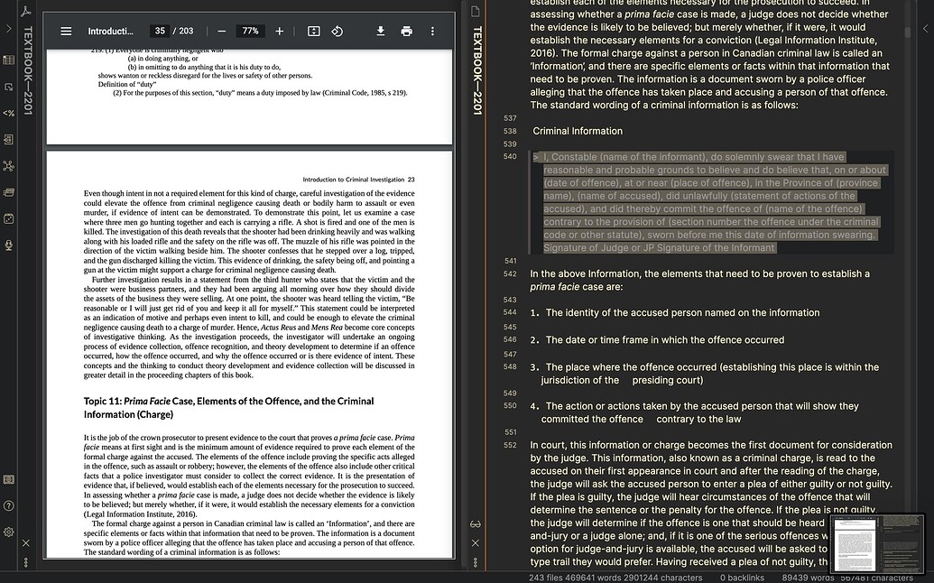This screenshot has width=934, height=583.
Task: Toggle the PDF viewer sidebar hamburger menu
Action: pyautogui.click(x=66, y=31)
